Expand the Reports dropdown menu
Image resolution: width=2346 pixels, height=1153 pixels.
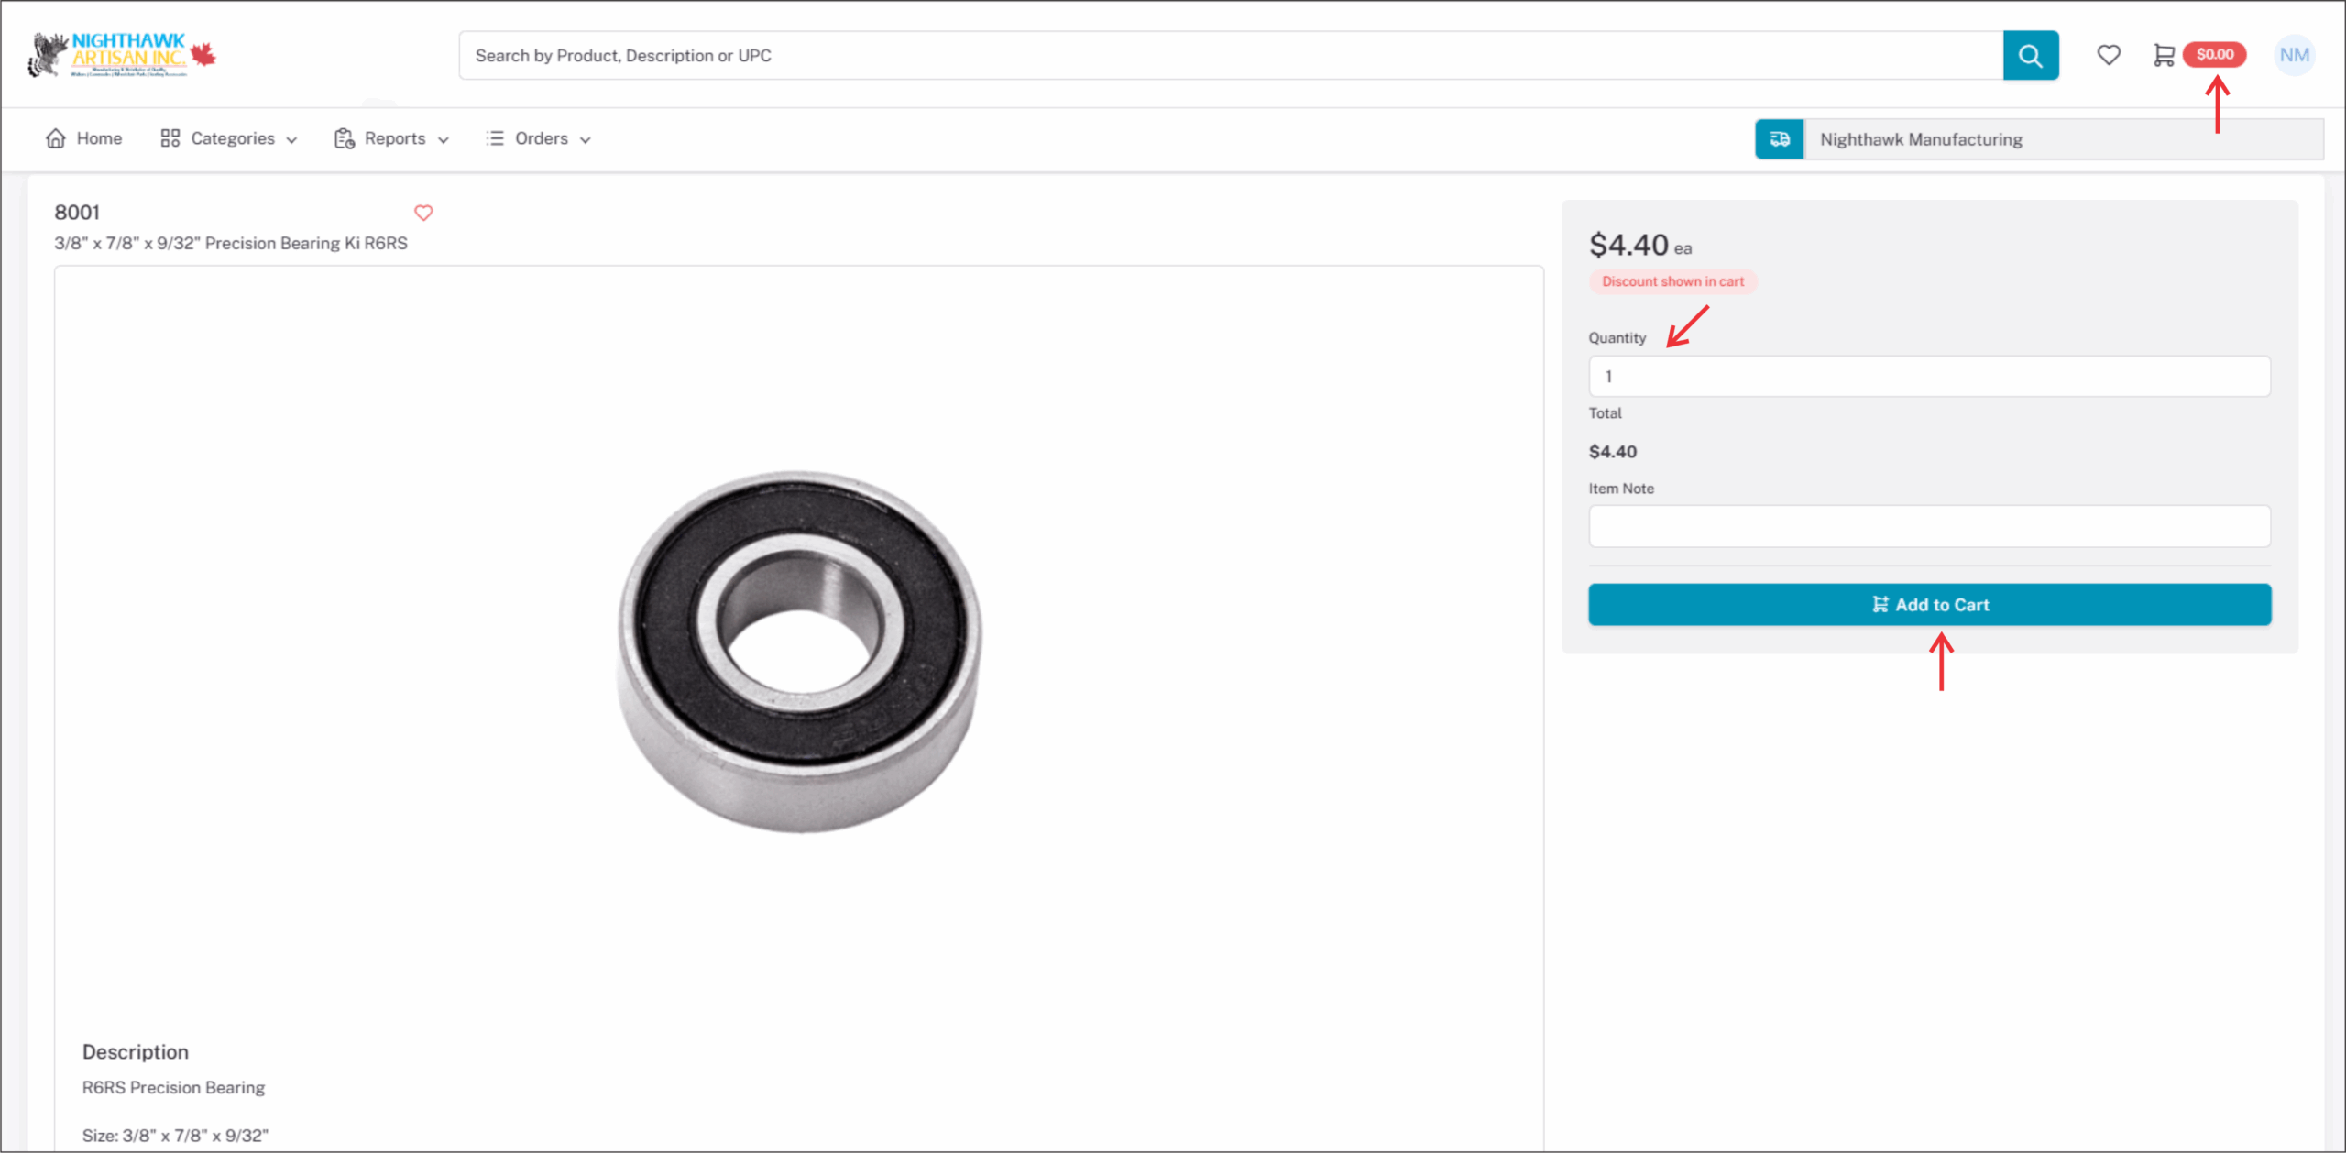pos(394,138)
